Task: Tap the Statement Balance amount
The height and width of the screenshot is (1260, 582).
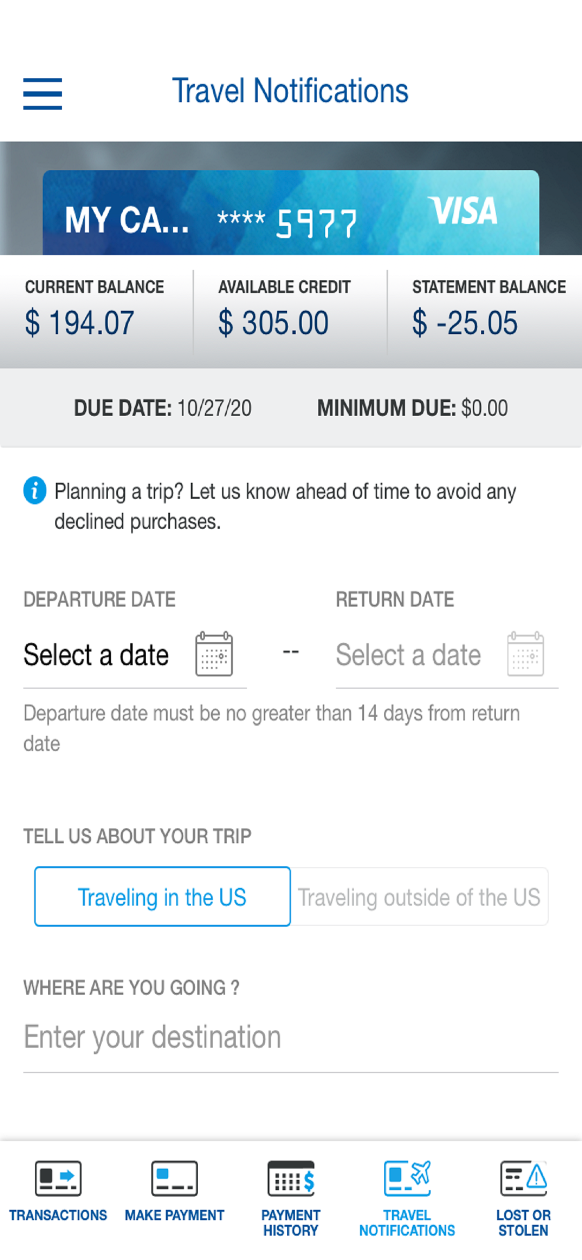Action: (465, 323)
